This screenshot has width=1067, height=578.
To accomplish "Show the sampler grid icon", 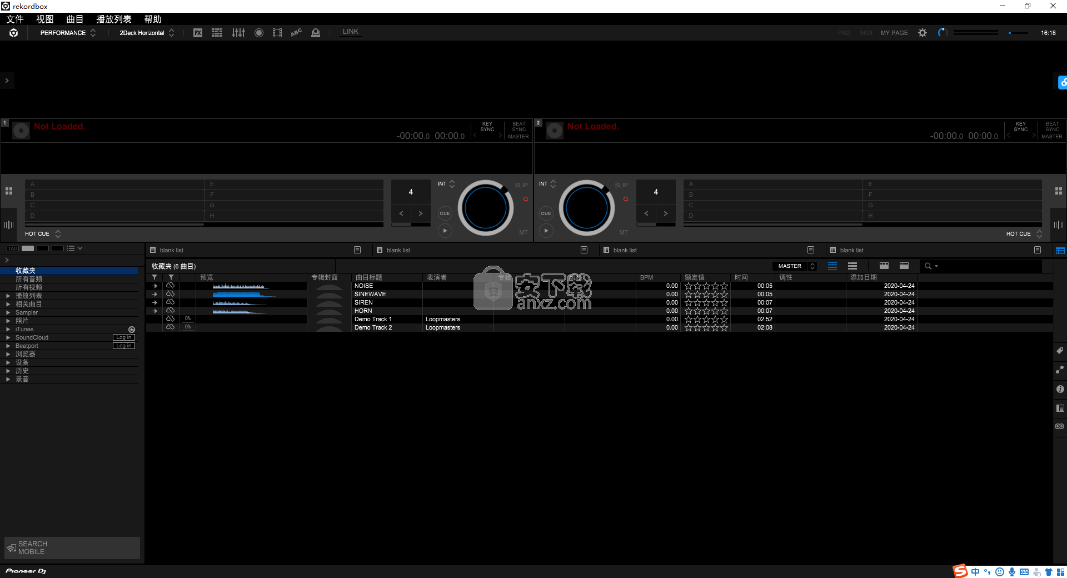I will [217, 33].
